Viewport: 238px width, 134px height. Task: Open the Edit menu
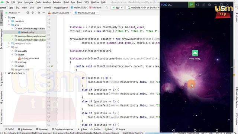click(x=13, y=2)
